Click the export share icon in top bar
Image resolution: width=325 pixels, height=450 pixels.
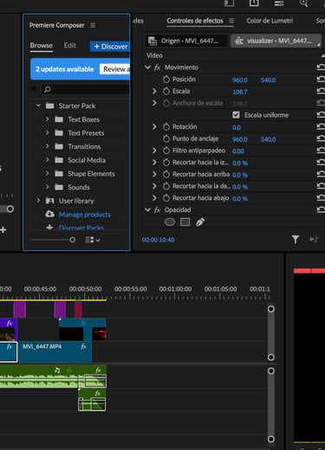(254, 3)
